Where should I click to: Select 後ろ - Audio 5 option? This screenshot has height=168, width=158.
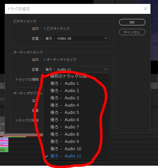click(x=76, y=113)
